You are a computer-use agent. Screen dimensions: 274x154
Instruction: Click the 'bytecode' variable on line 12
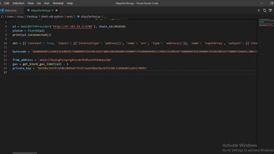pyautogui.click(x=19, y=51)
